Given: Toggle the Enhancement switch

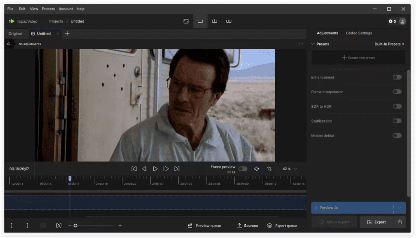Looking at the screenshot, I should (x=397, y=77).
